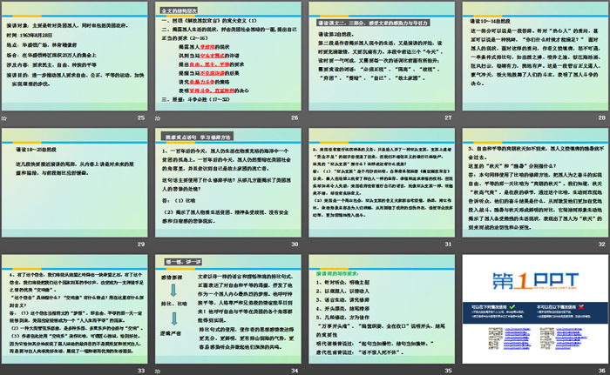
Task: Click the animation star icon under slide 26
Action: (x=158, y=118)
